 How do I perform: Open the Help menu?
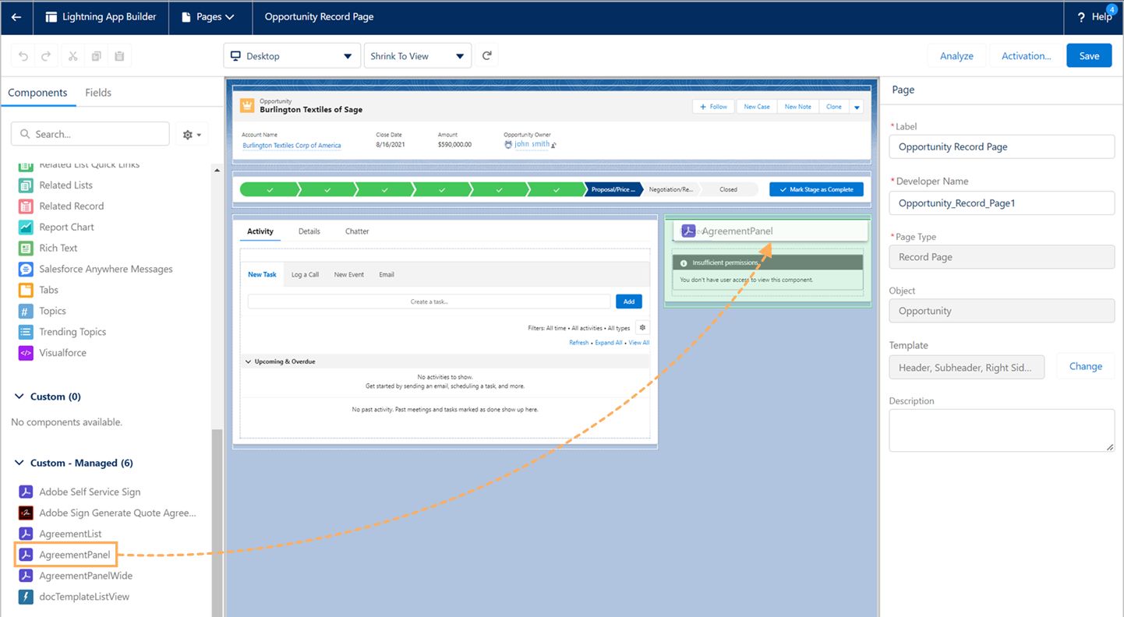[x=1094, y=17]
